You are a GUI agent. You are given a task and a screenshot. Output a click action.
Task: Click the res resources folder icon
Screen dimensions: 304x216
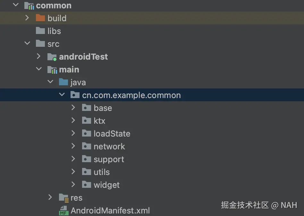click(x=63, y=198)
